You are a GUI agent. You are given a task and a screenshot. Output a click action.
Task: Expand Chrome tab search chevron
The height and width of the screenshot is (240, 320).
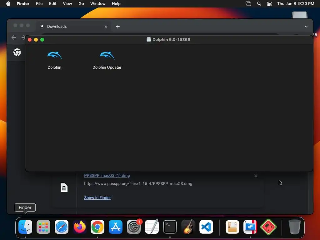[306, 27]
